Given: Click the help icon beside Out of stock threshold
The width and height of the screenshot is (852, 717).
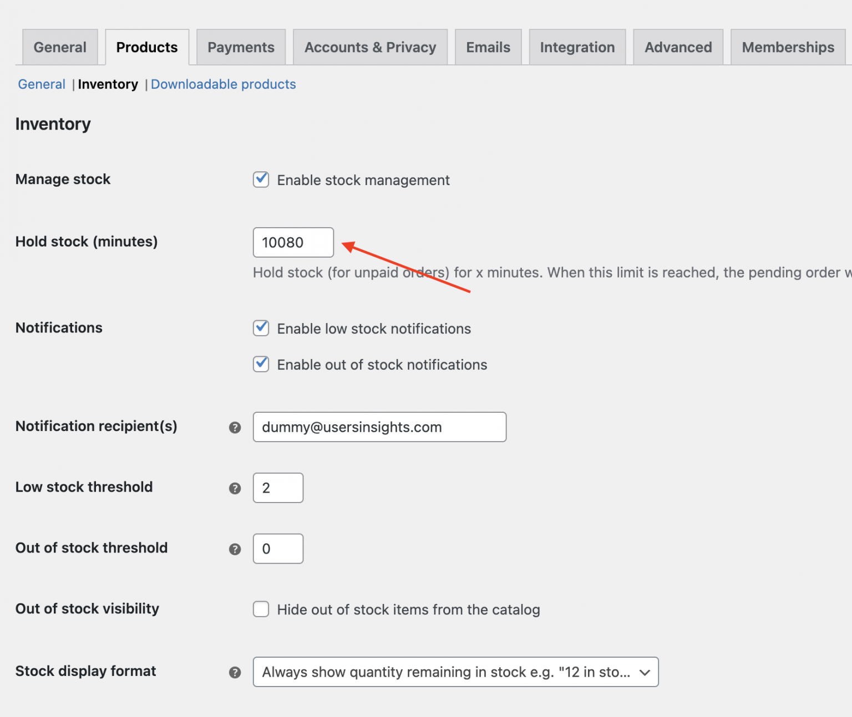Looking at the screenshot, I should (x=235, y=549).
